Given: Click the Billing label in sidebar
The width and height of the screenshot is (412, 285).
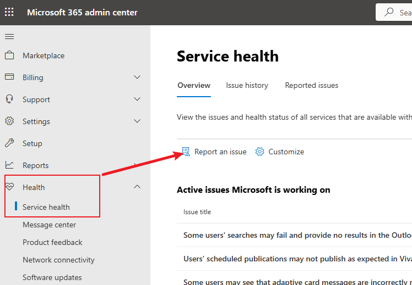Looking at the screenshot, I should [x=33, y=77].
